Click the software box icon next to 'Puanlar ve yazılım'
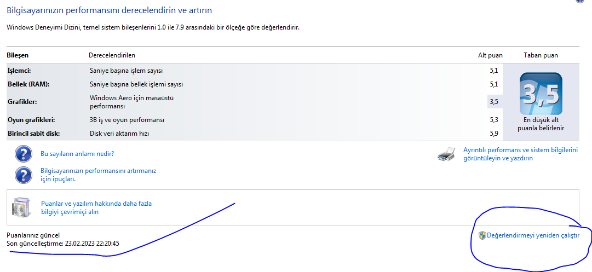Viewport: 592px width, 272px height. (x=21, y=207)
